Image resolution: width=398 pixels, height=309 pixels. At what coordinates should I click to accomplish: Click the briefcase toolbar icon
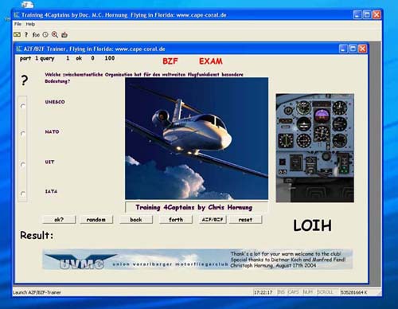pyautogui.click(x=64, y=35)
